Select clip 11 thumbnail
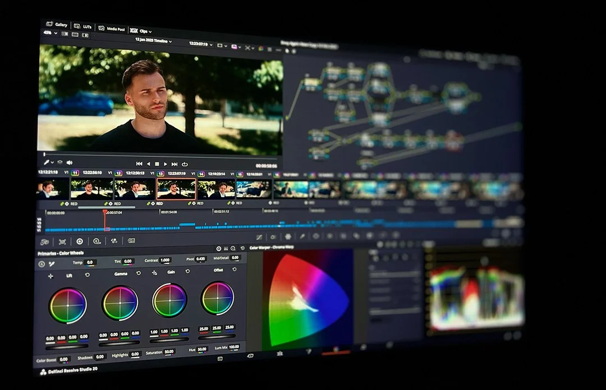This screenshot has width=606, height=390. pos(91,189)
